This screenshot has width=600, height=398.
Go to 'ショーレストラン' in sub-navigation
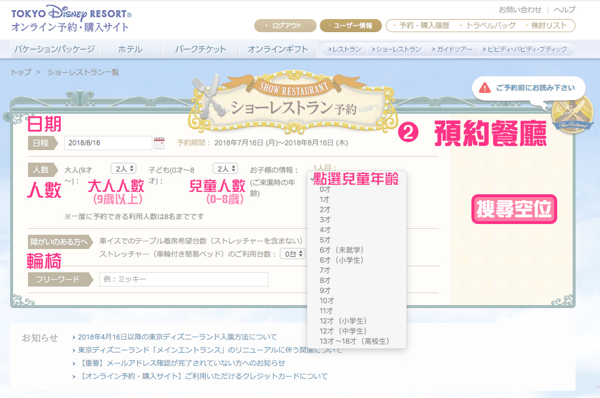[x=396, y=49]
